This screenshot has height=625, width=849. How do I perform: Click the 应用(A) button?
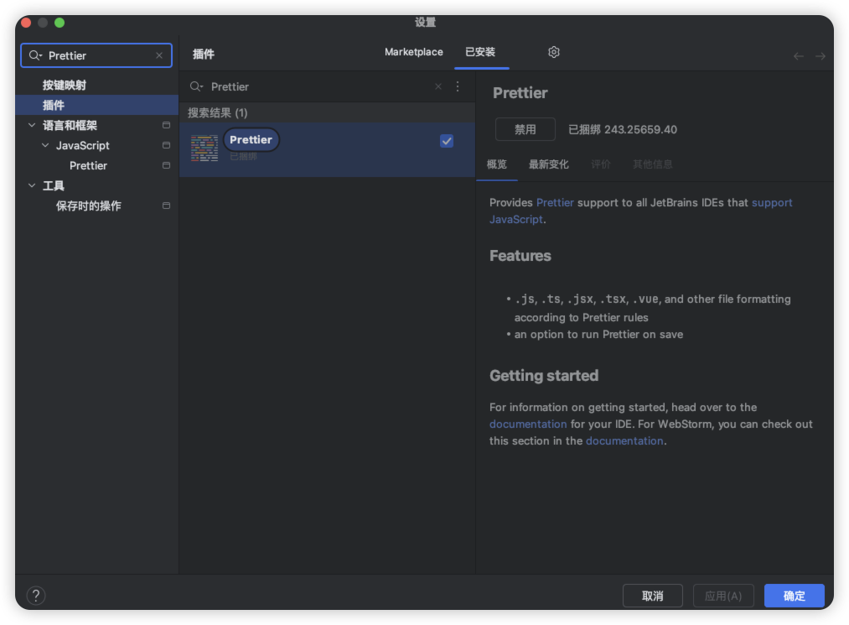point(723,596)
